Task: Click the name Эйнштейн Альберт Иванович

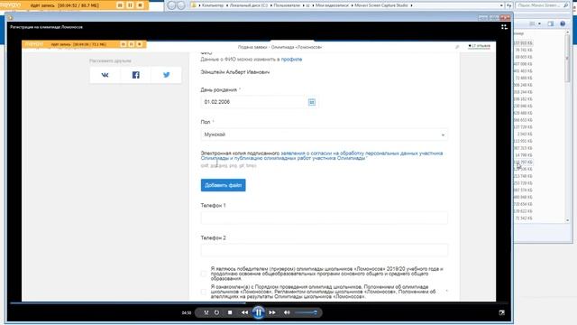Action: point(235,72)
